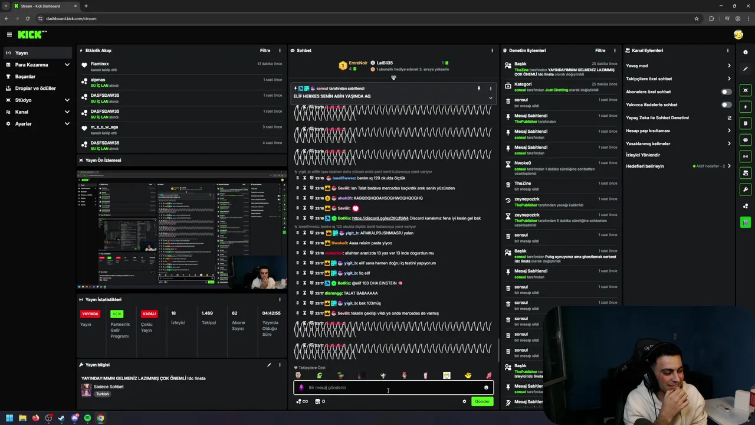The height and width of the screenshot is (425, 755).
Task: Click Filtre in Denetim Eylemleri panel
Action: (600, 51)
